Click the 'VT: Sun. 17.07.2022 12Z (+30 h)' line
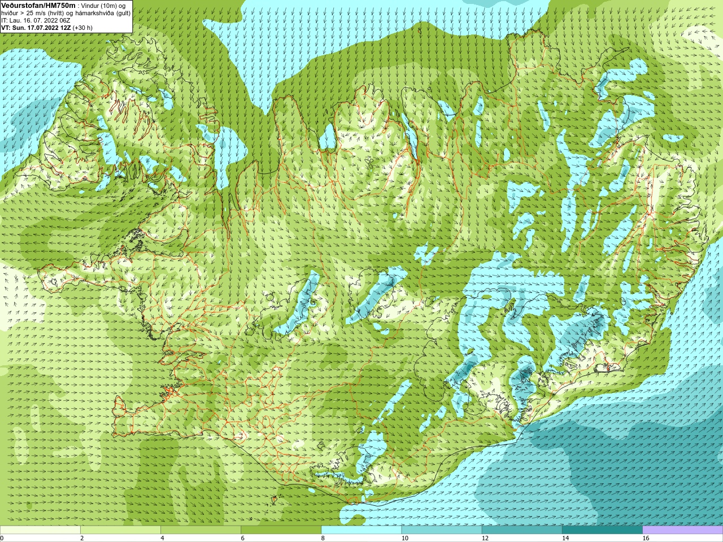This screenshot has width=723, height=542. pos(47,28)
